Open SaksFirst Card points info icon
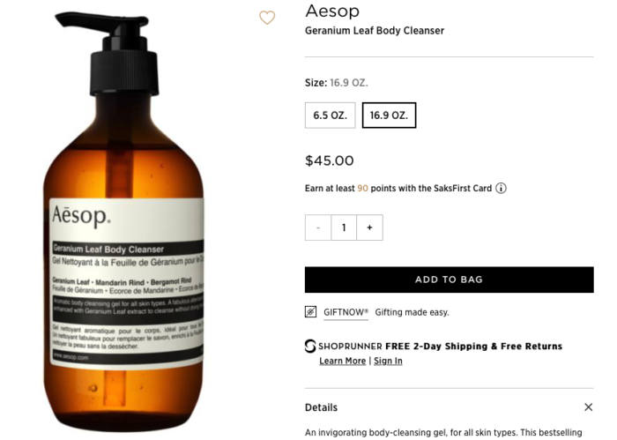Image resolution: width=617 pixels, height=440 pixels. click(501, 188)
